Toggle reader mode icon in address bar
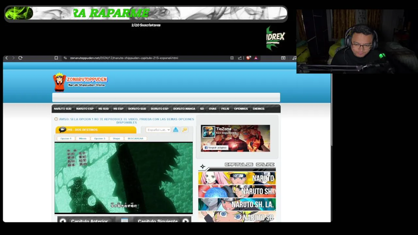 (232, 58)
